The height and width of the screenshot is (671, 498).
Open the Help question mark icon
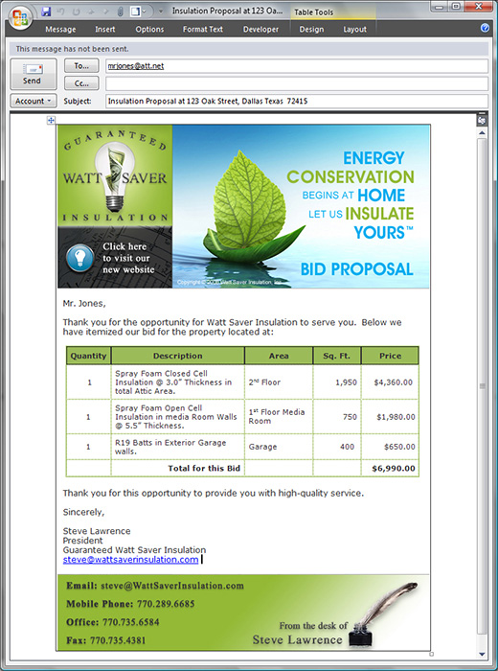point(485,28)
